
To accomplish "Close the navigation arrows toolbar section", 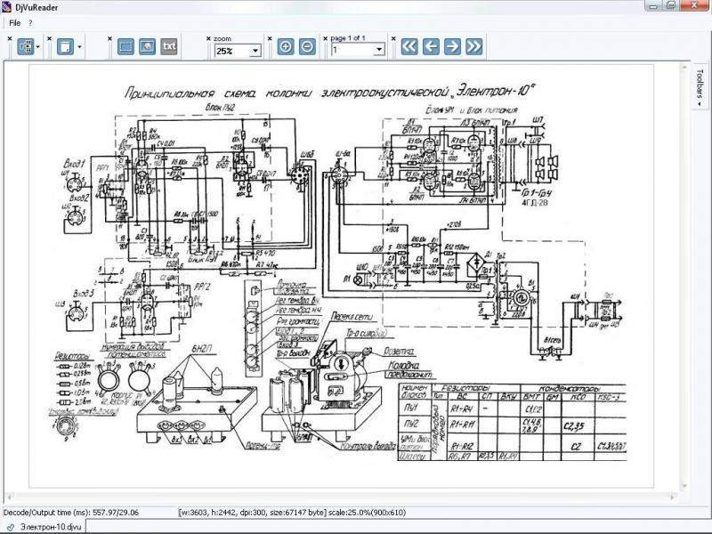I will (x=393, y=39).
